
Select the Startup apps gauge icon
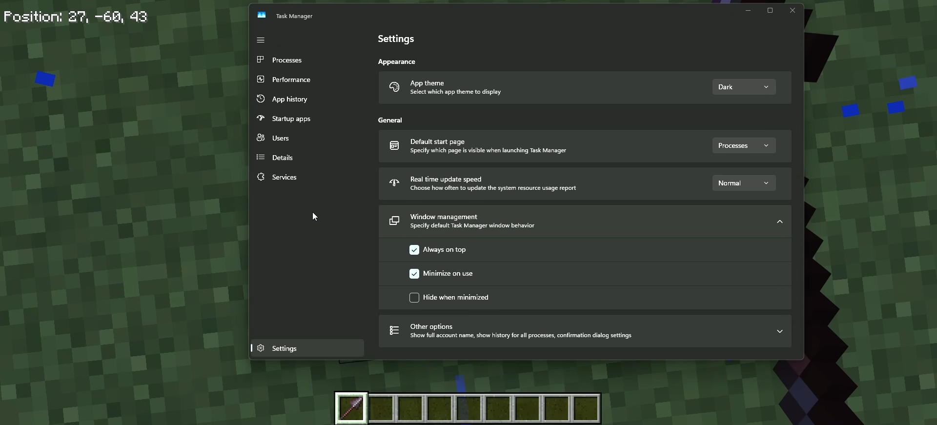[x=261, y=118]
